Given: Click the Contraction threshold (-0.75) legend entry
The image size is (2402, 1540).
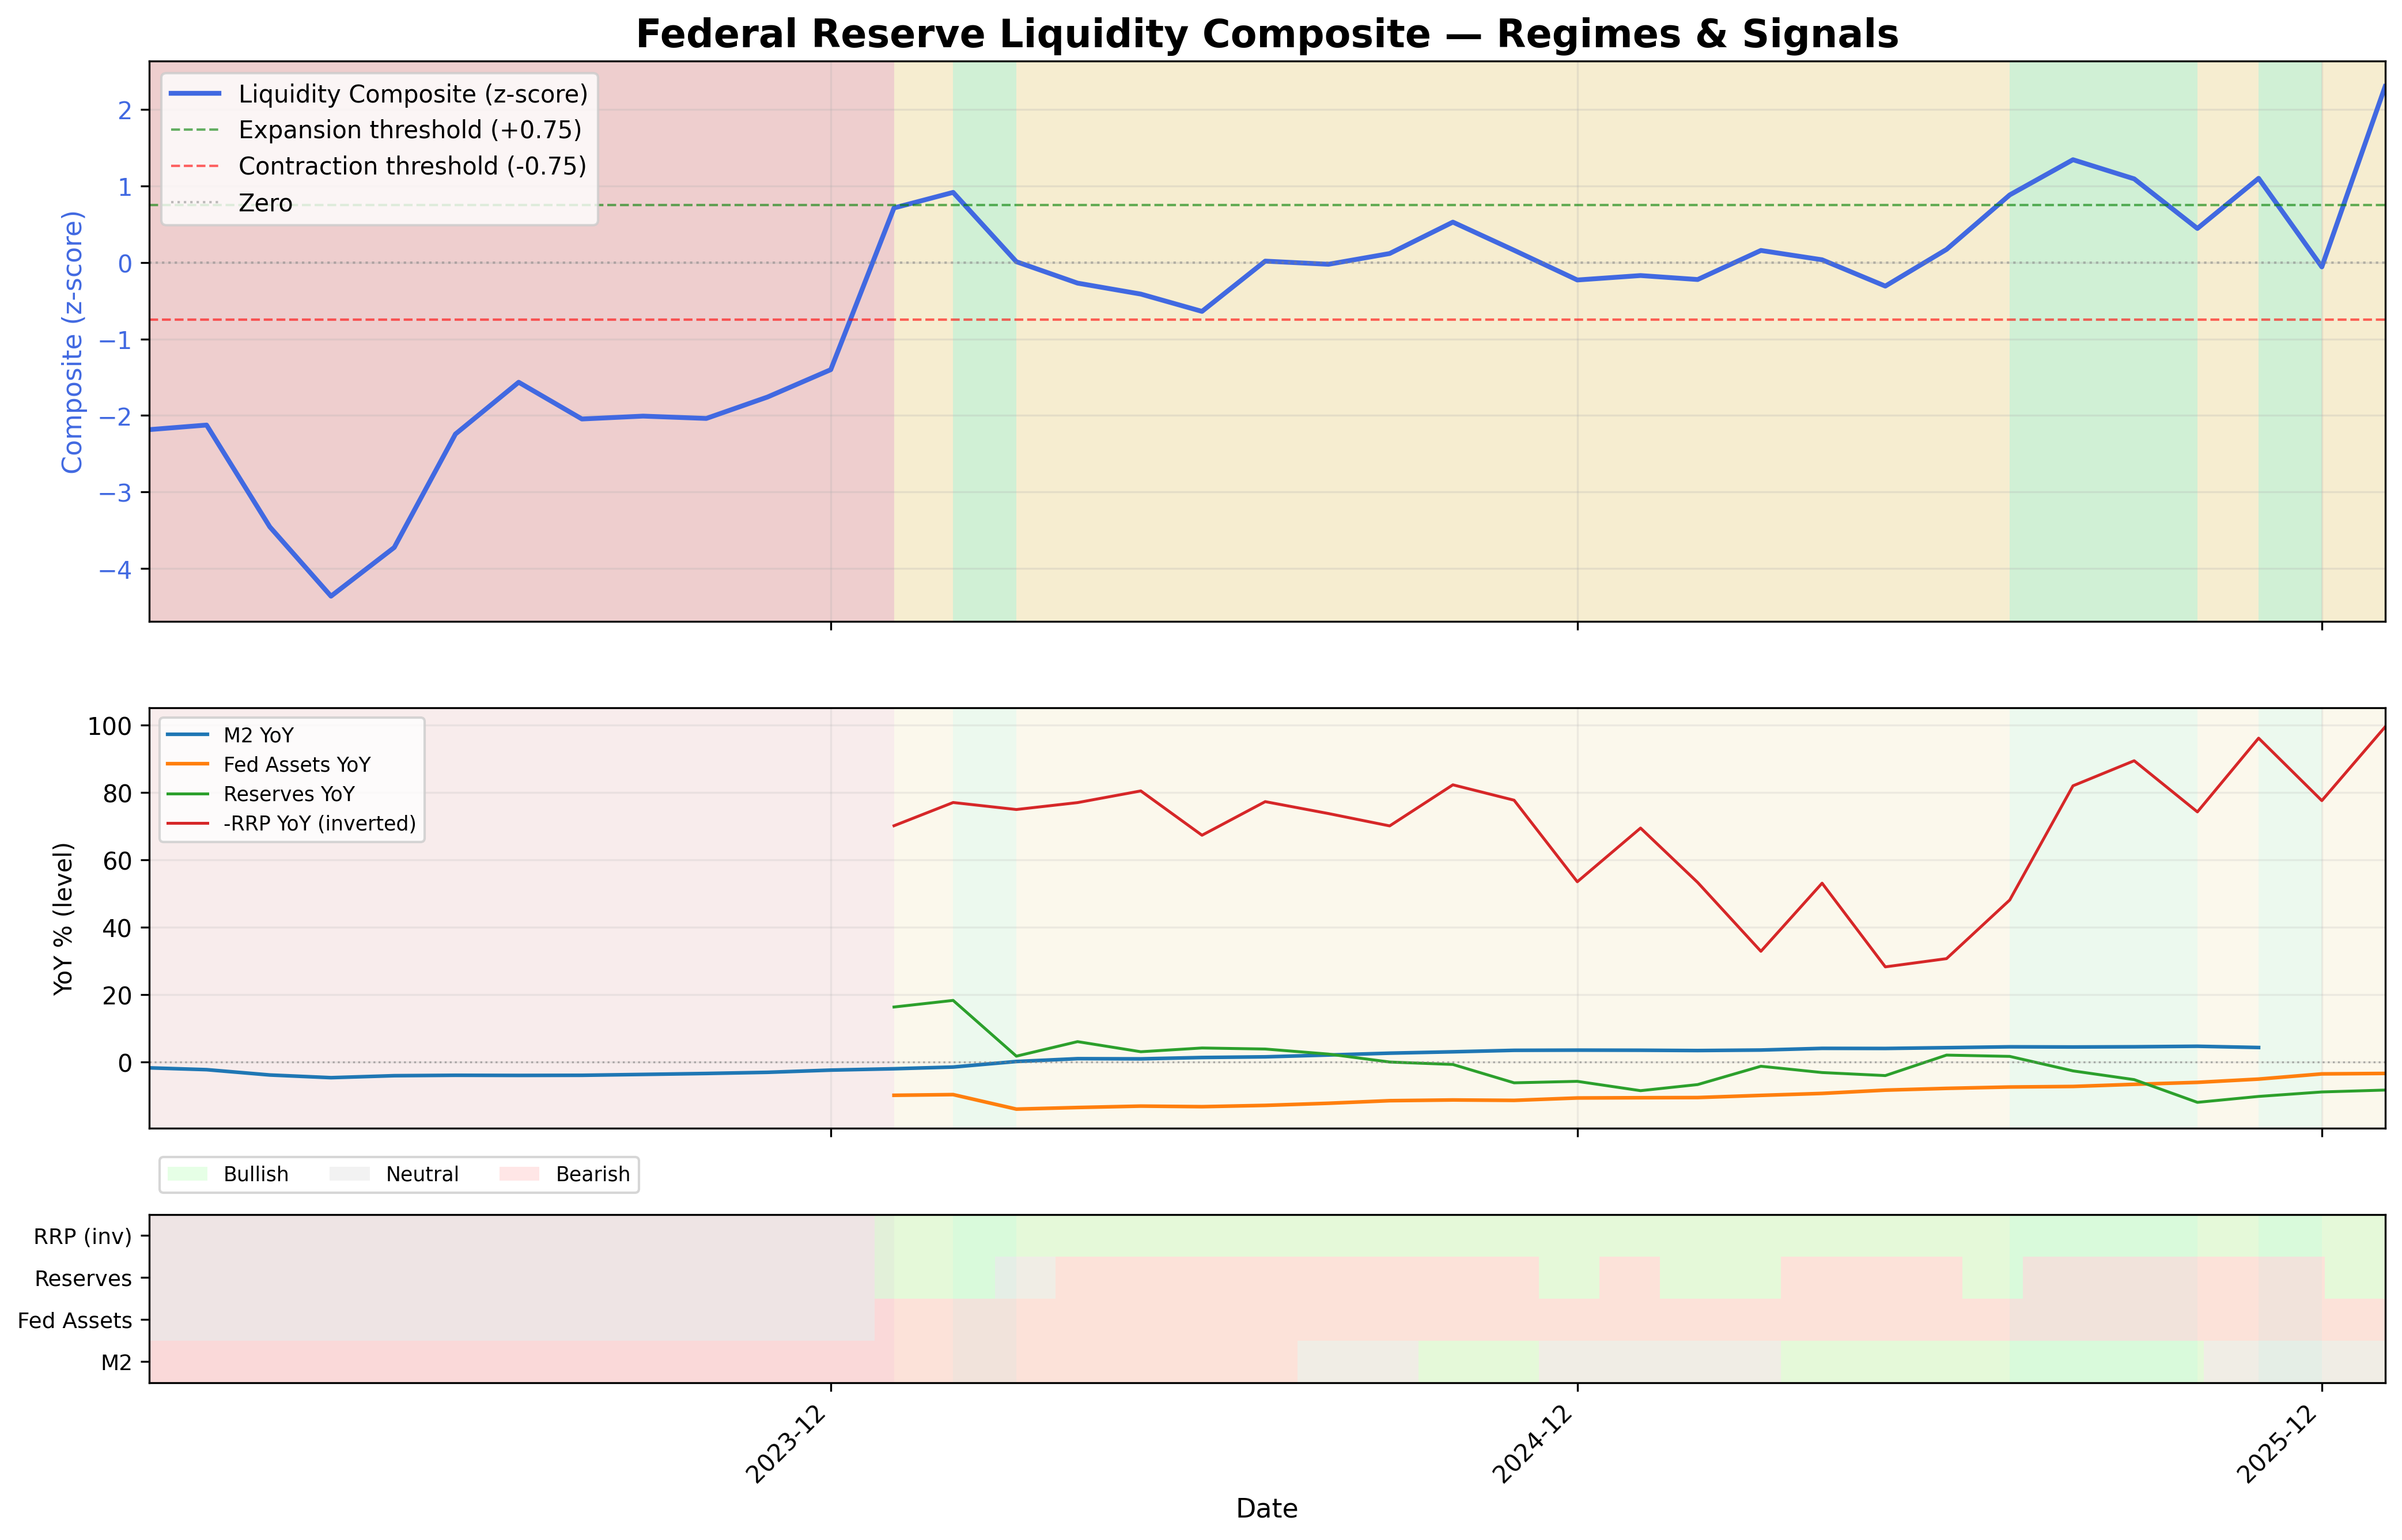Looking at the screenshot, I should (x=411, y=166).
